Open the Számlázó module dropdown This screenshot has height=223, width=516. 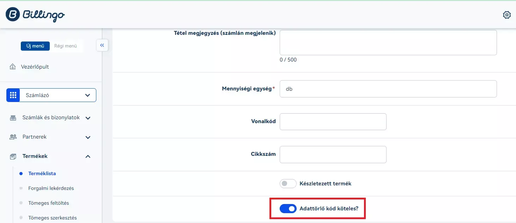87,95
